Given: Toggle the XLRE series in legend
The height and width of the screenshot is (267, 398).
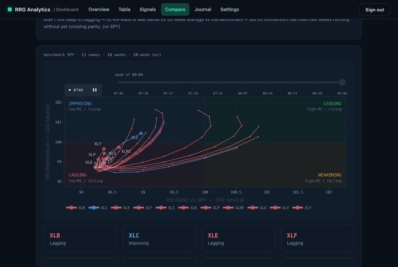Looking at the screenshot, I should point(233,208).
